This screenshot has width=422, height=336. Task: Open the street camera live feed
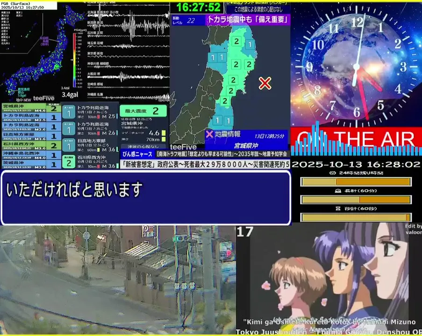[118, 280]
